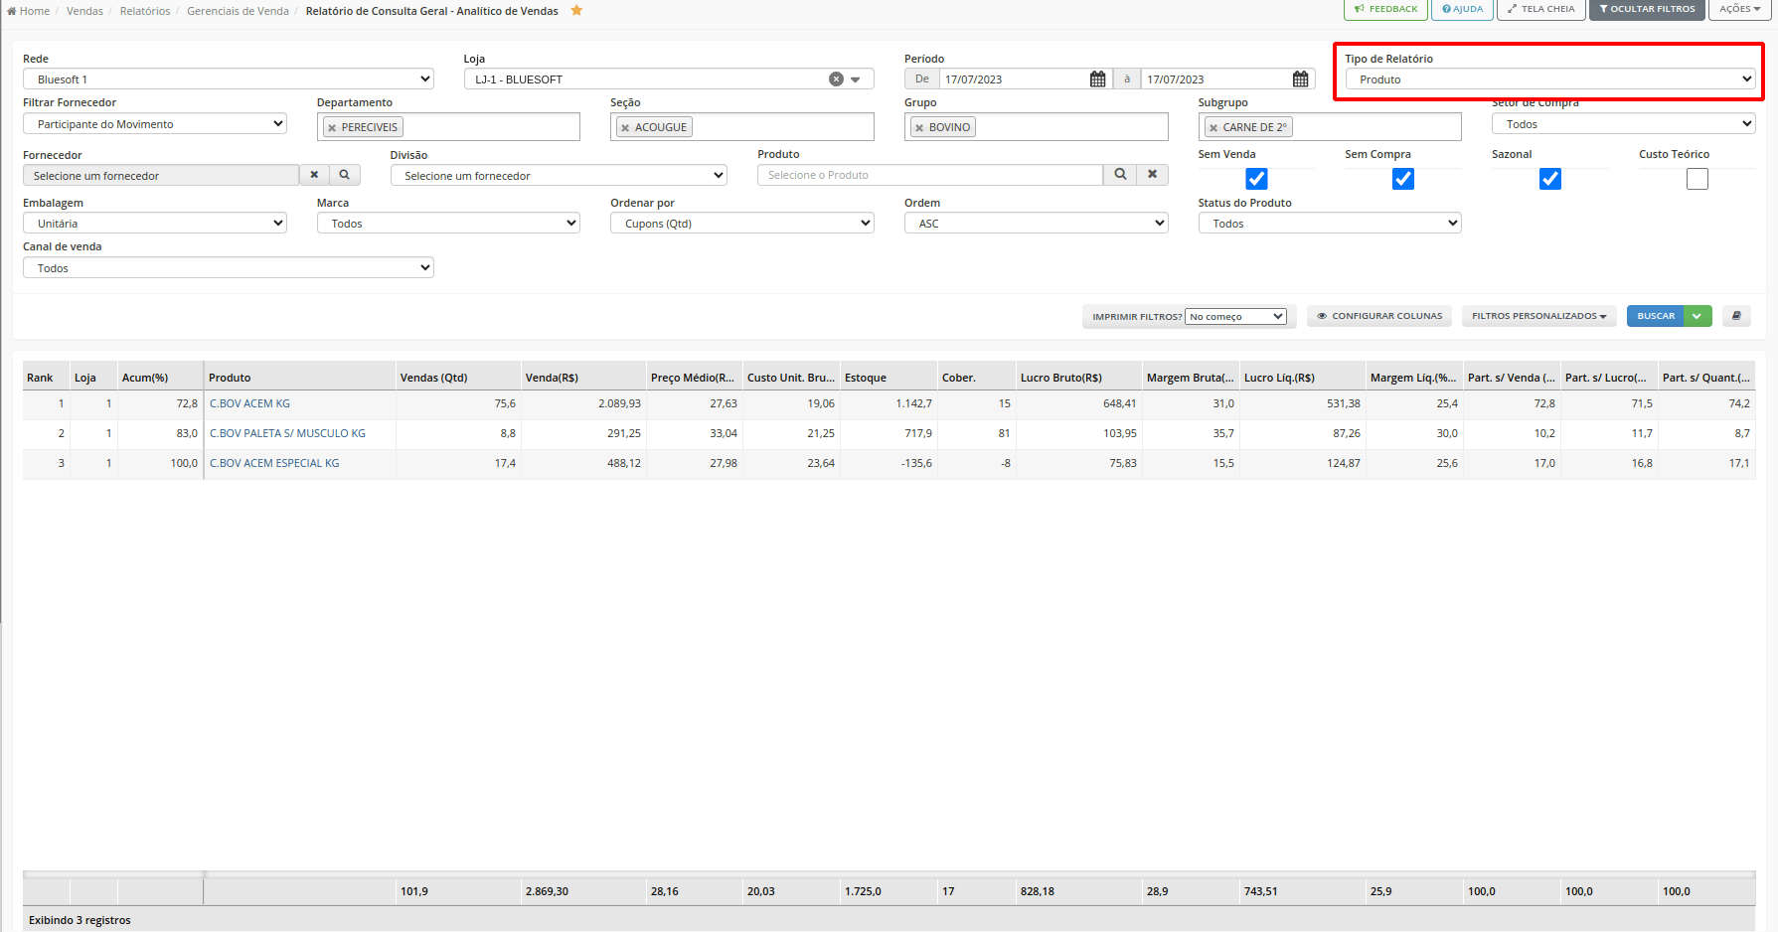Screen dimensions: 1778x932
Task: Open the Setor de Compra dropdown
Action: (1624, 124)
